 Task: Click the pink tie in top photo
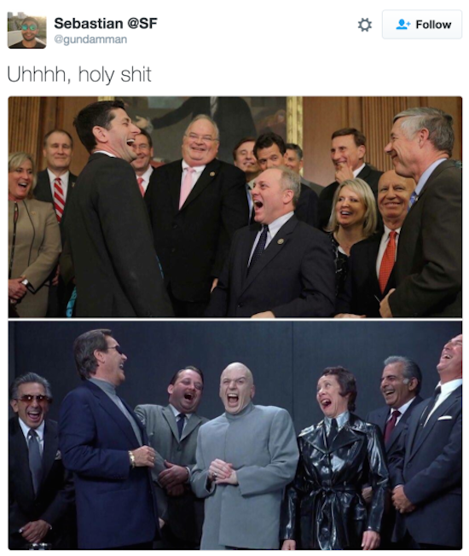point(186,188)
